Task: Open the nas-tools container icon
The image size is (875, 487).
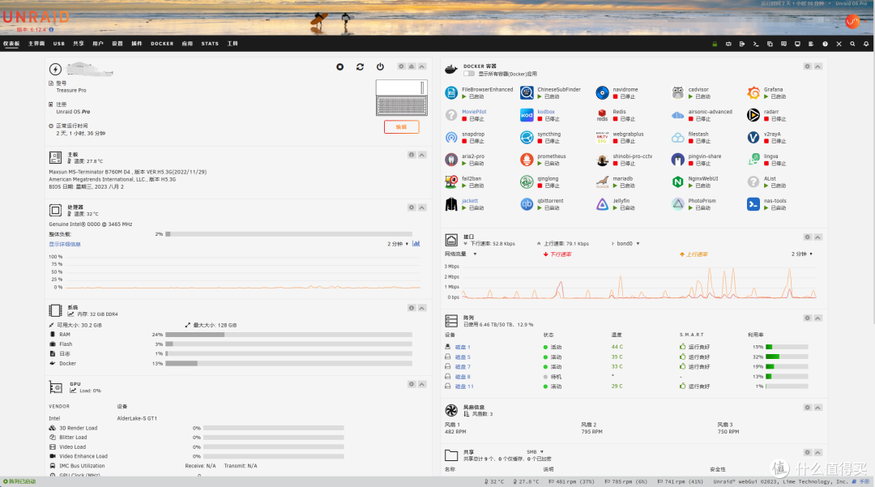Action: pyautogui.click(x=753, y=204)
